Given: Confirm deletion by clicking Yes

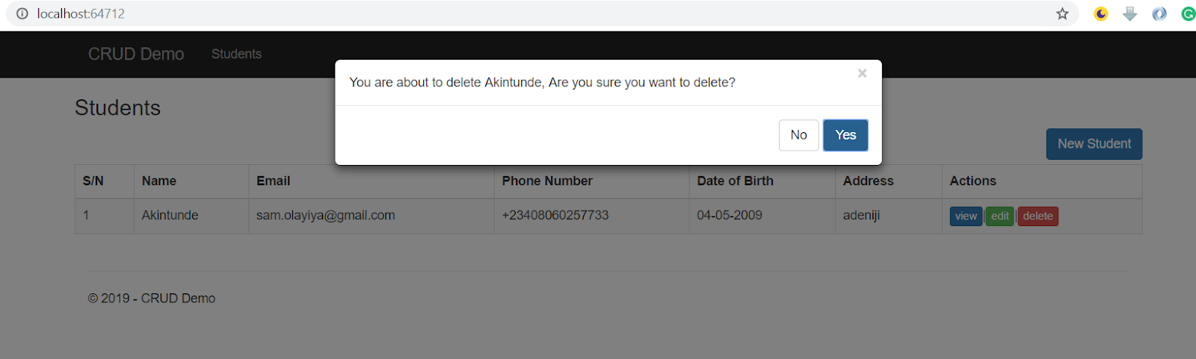Looking at the screenshot, I should [845, 135].
